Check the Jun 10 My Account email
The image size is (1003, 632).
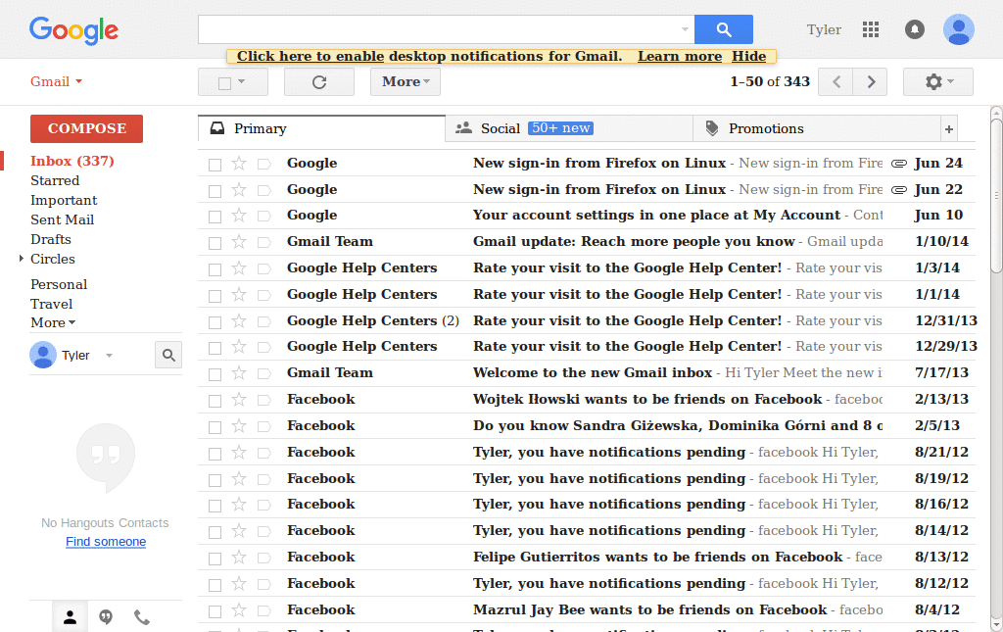tap(215, 217)
